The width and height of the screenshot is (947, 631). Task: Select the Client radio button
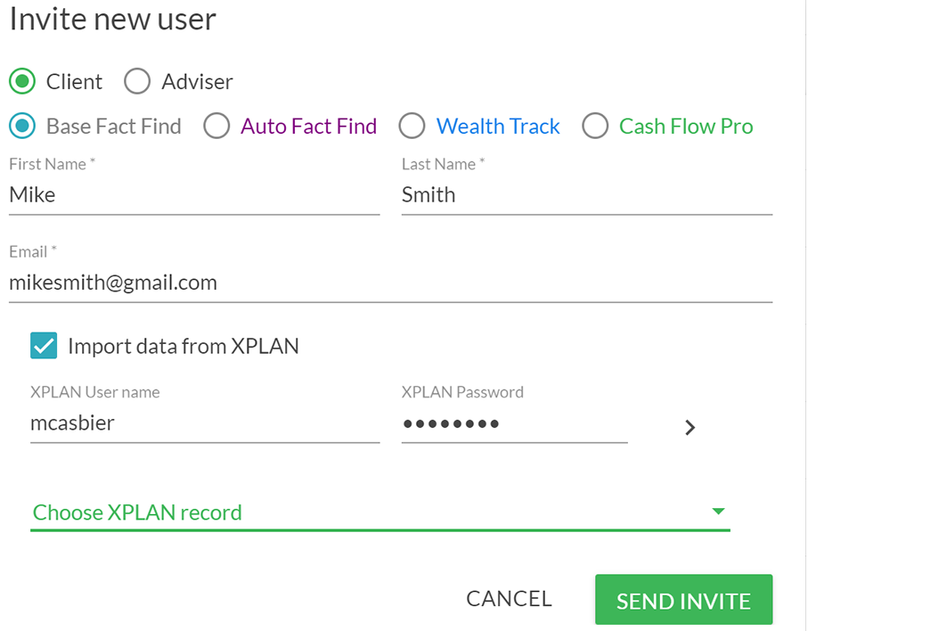point(22,81)
